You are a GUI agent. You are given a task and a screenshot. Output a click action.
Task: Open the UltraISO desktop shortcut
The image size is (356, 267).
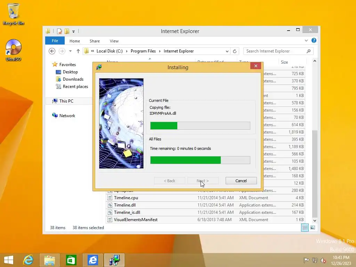coord(14,50)
